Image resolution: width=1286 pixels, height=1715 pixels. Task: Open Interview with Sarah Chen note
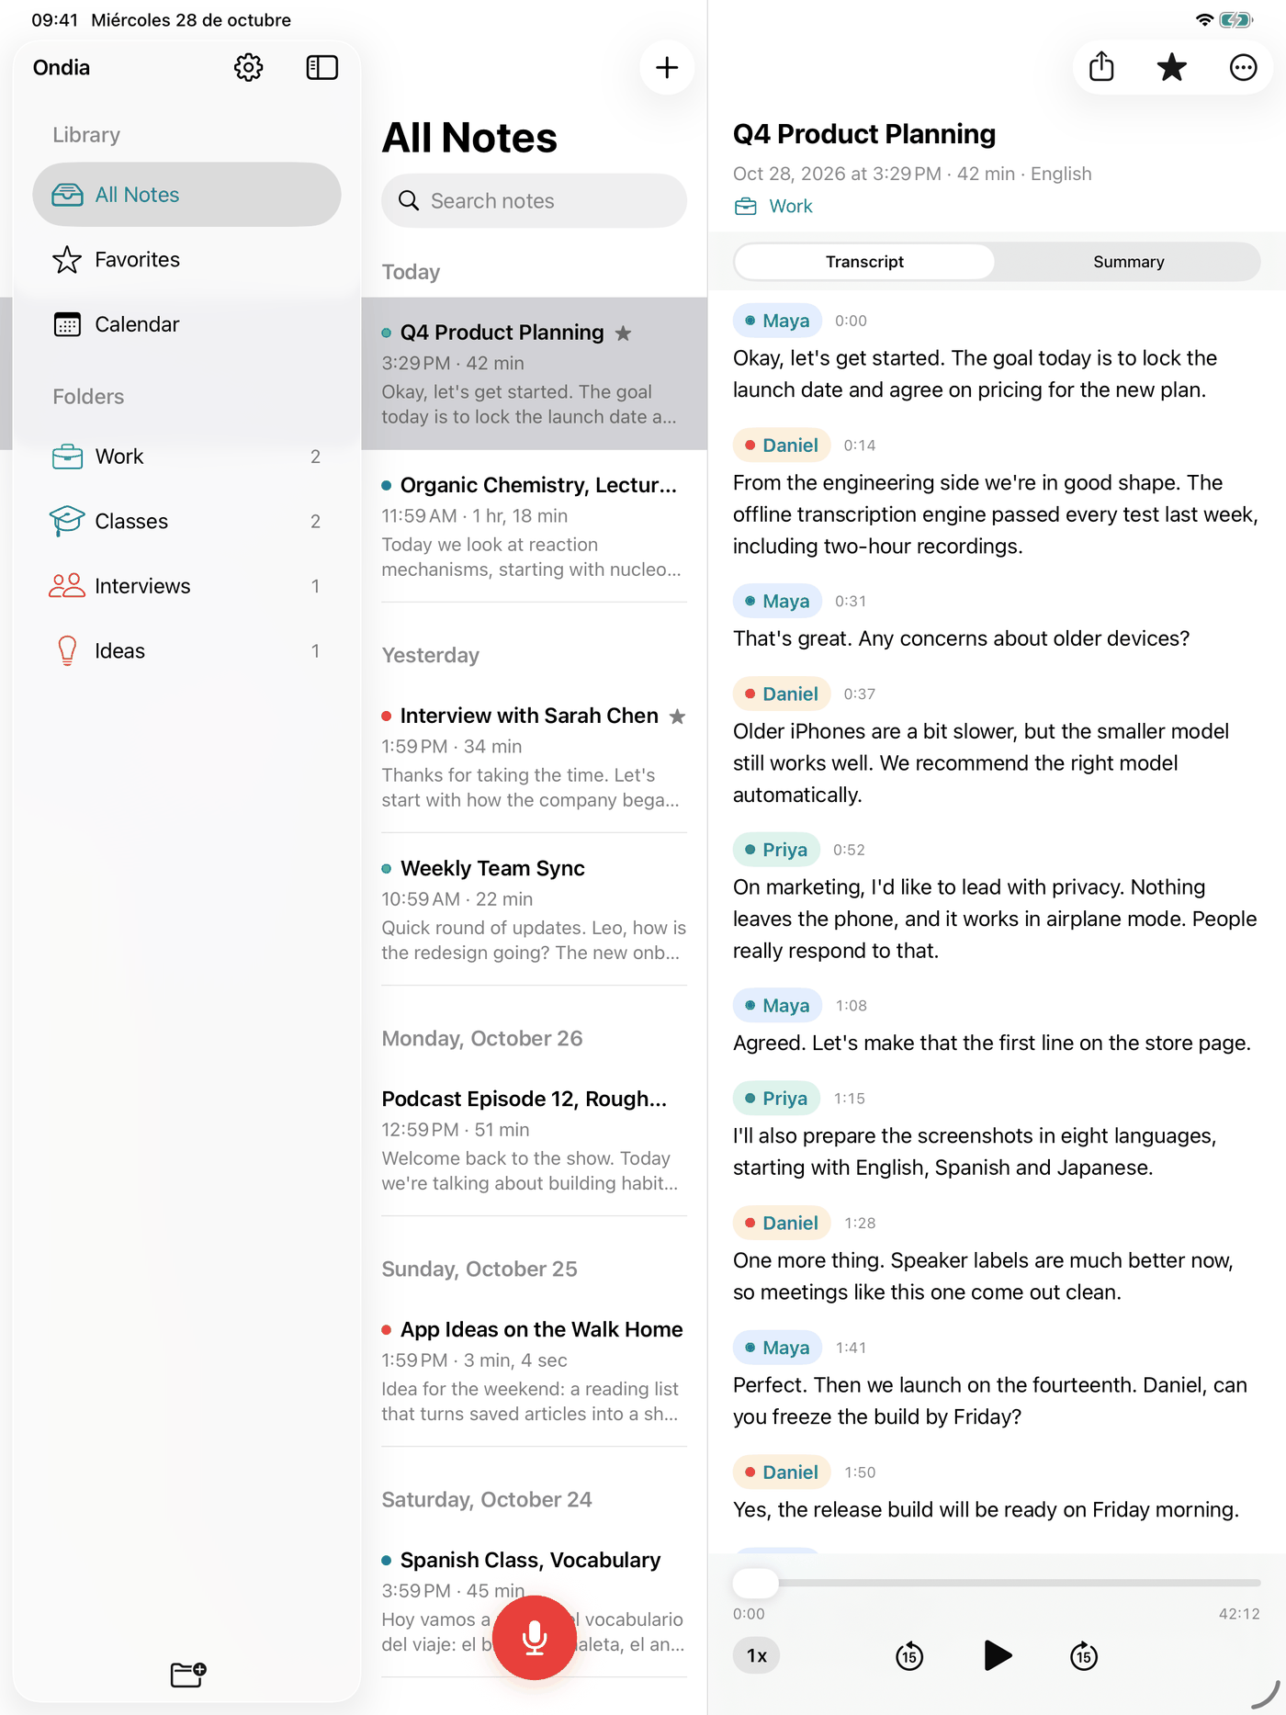(534, 757)
